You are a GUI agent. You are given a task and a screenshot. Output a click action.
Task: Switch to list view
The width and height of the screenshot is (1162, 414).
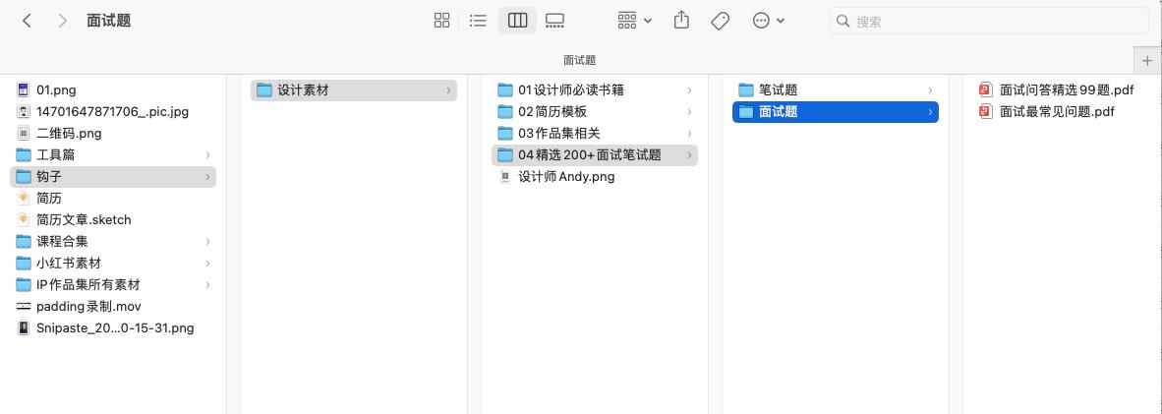[478, 21]
